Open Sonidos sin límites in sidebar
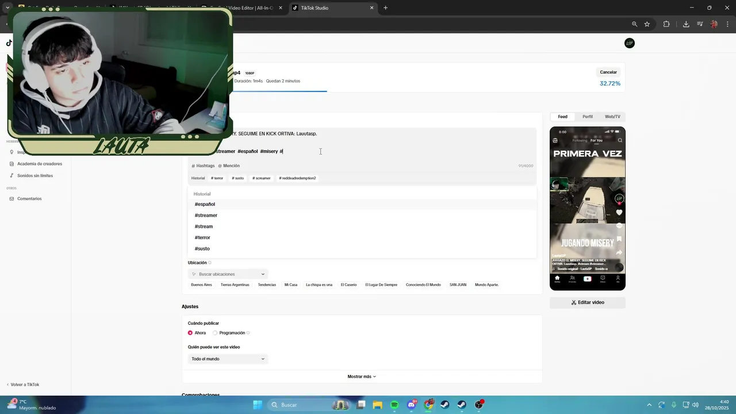 (x=31, y=175)
